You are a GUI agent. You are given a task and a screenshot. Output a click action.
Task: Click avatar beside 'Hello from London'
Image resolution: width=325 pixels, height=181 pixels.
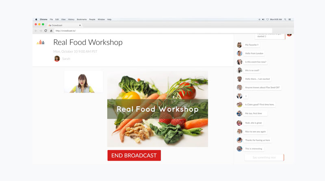(239, 53)
